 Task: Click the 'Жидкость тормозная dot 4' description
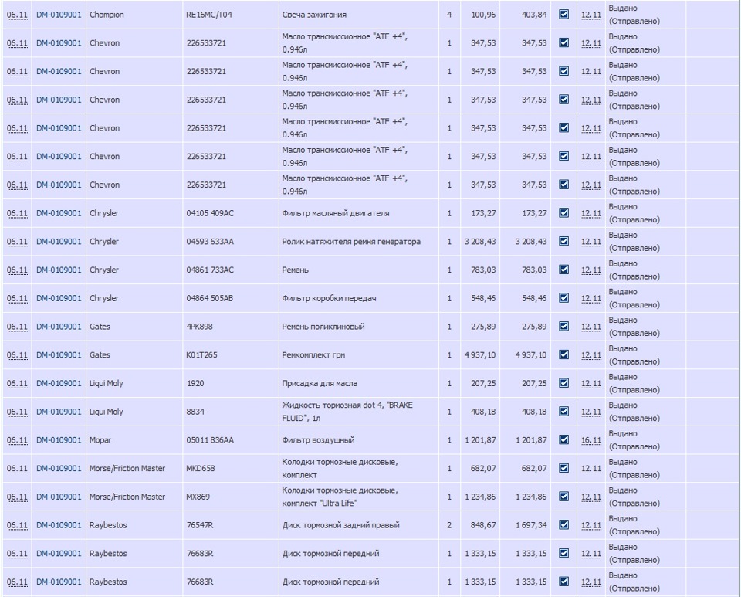coord(347,412)
